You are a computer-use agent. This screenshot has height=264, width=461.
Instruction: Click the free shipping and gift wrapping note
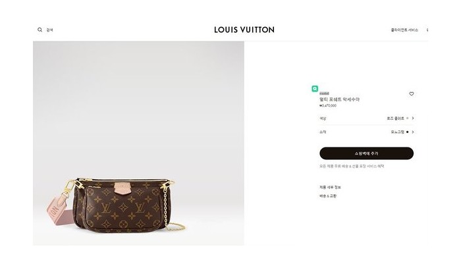(352, 166)
